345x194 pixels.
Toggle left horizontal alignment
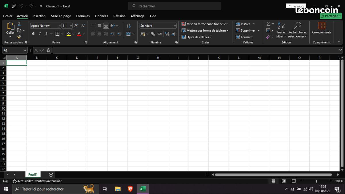tap(93, 34)
